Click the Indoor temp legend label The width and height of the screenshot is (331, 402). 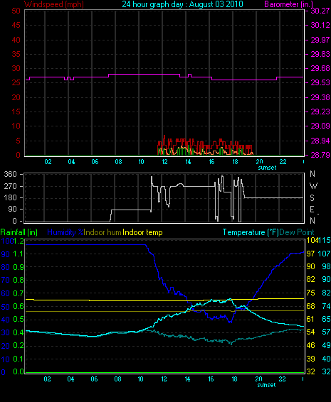click(x=142, y=232)
